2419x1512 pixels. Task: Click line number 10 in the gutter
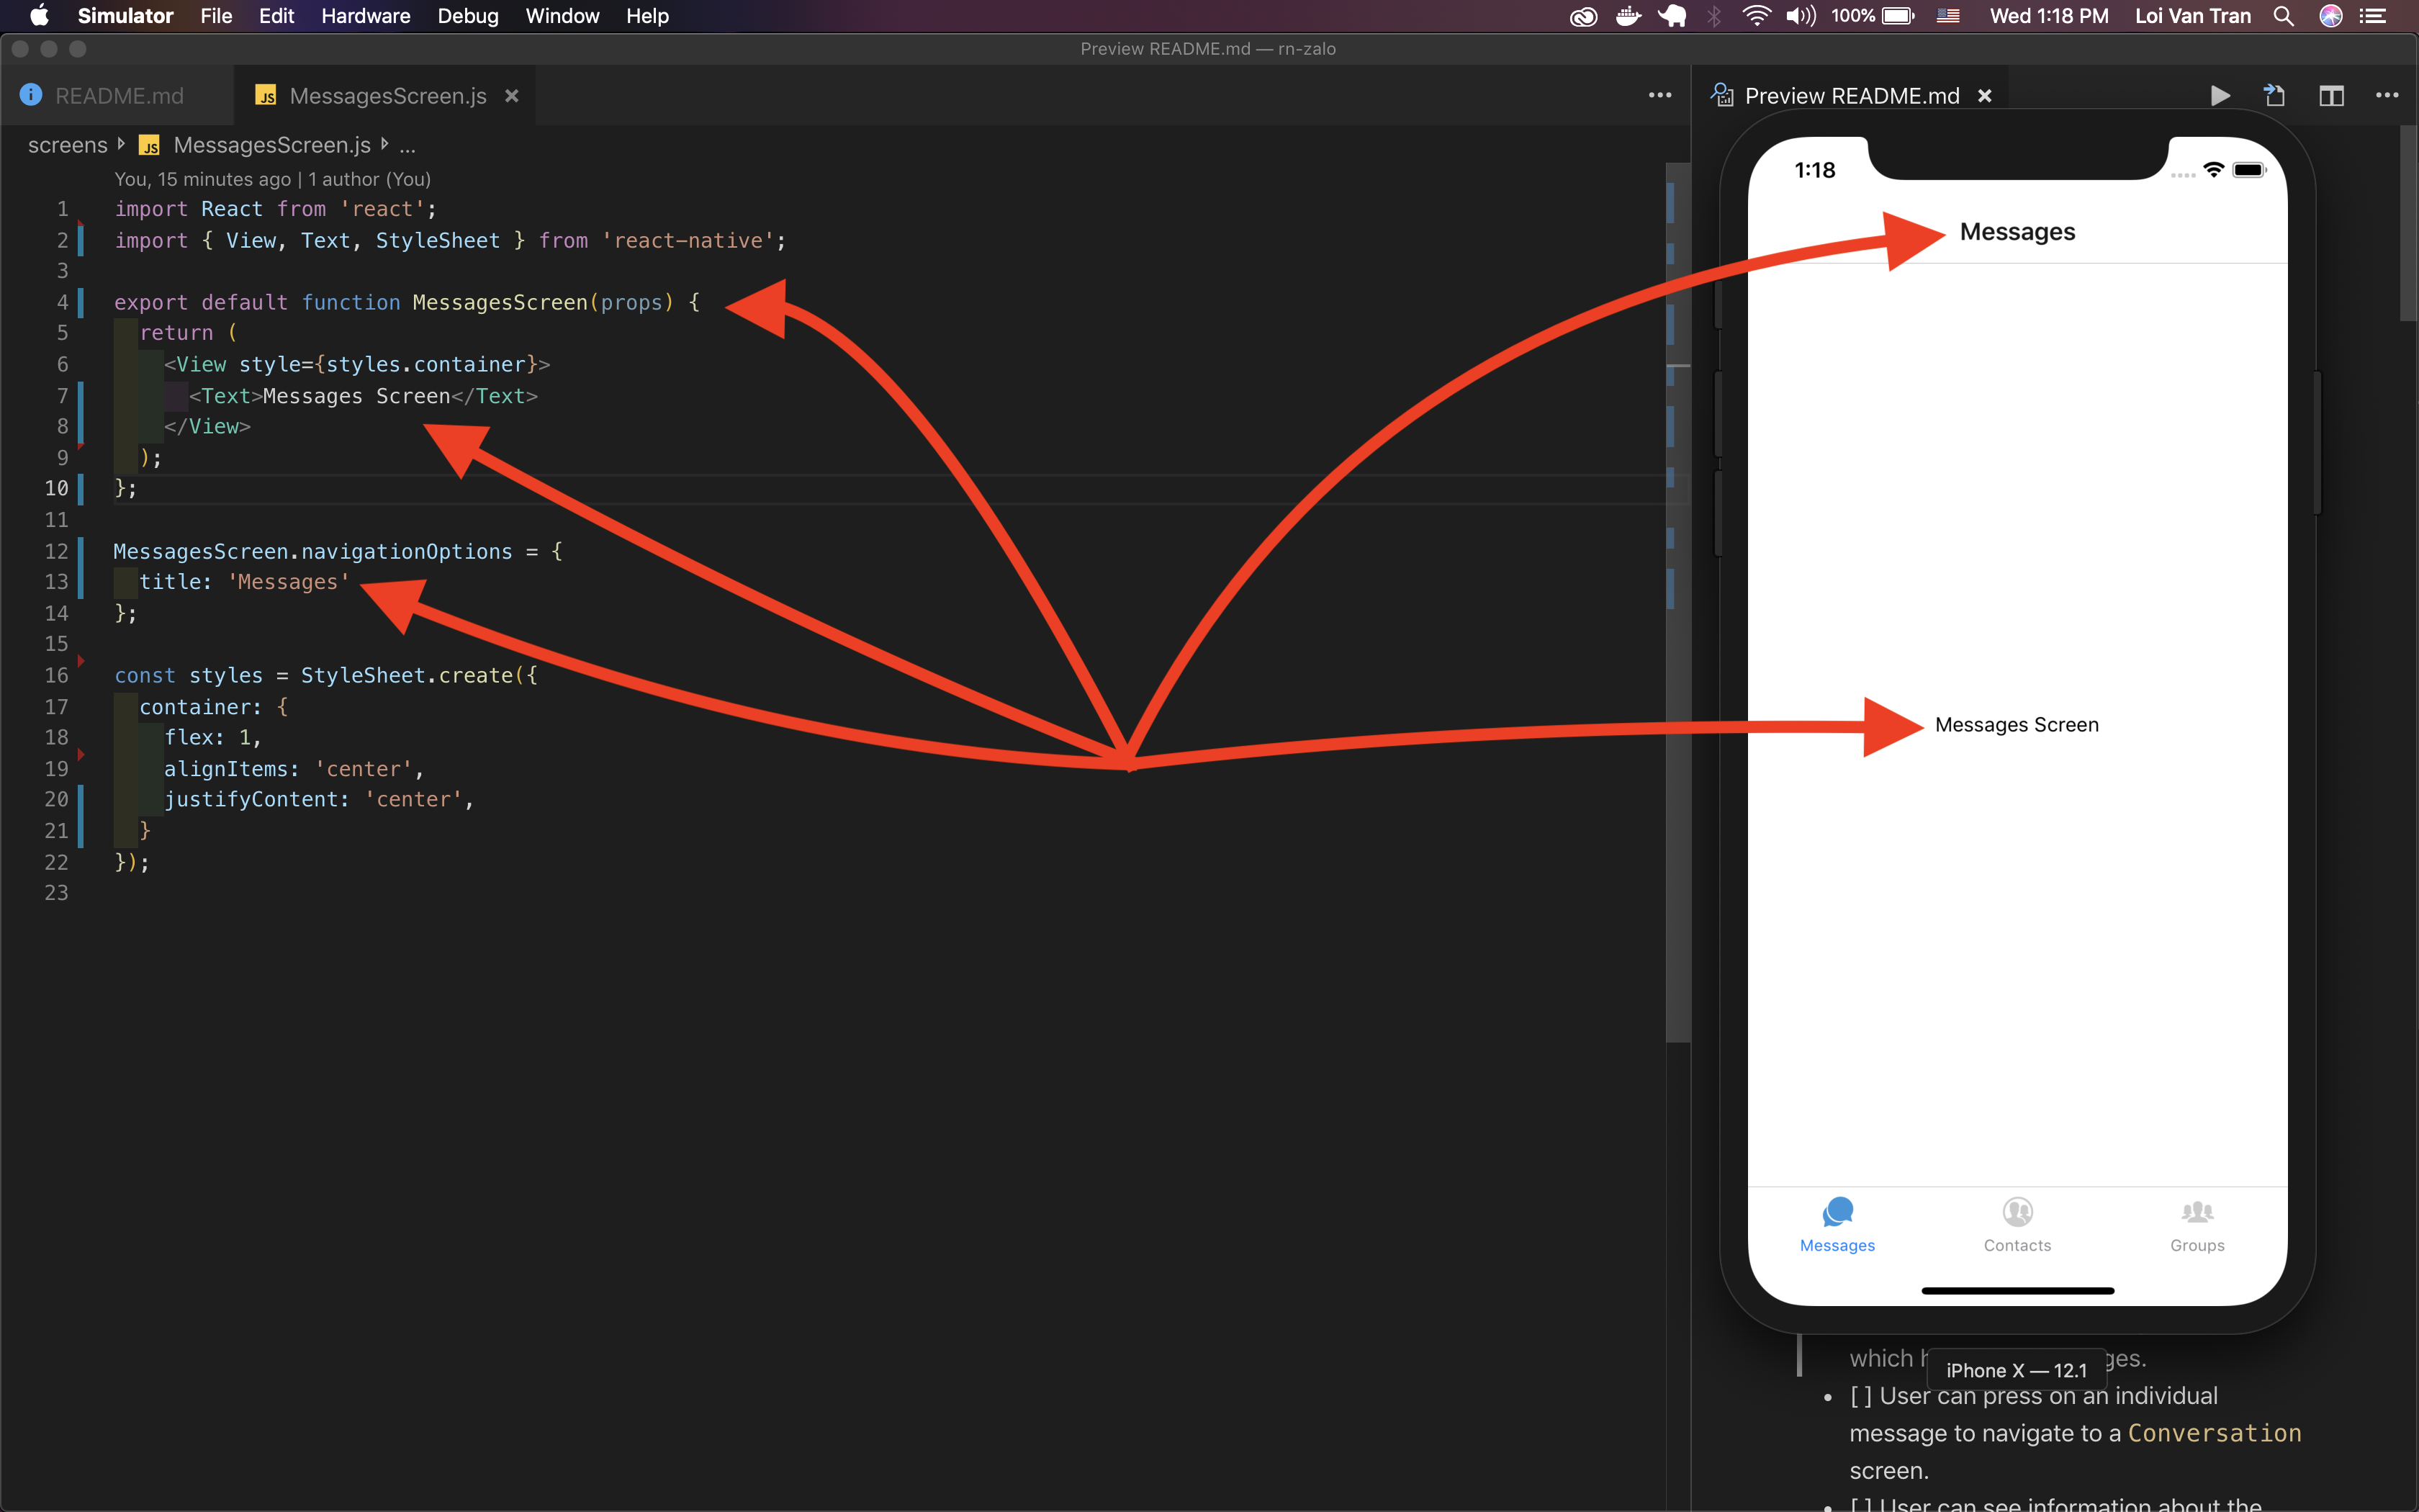pyautogui.click(x=56, y=489)
